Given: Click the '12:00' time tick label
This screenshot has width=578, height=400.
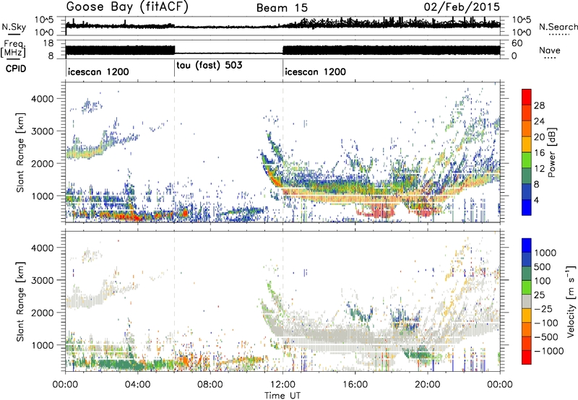Looking at the screenshot, I should pyautogui.click(x=282, y=385).
